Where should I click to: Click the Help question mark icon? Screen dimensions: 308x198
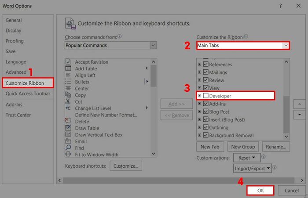pyautogui.click(x=280, y=6)
